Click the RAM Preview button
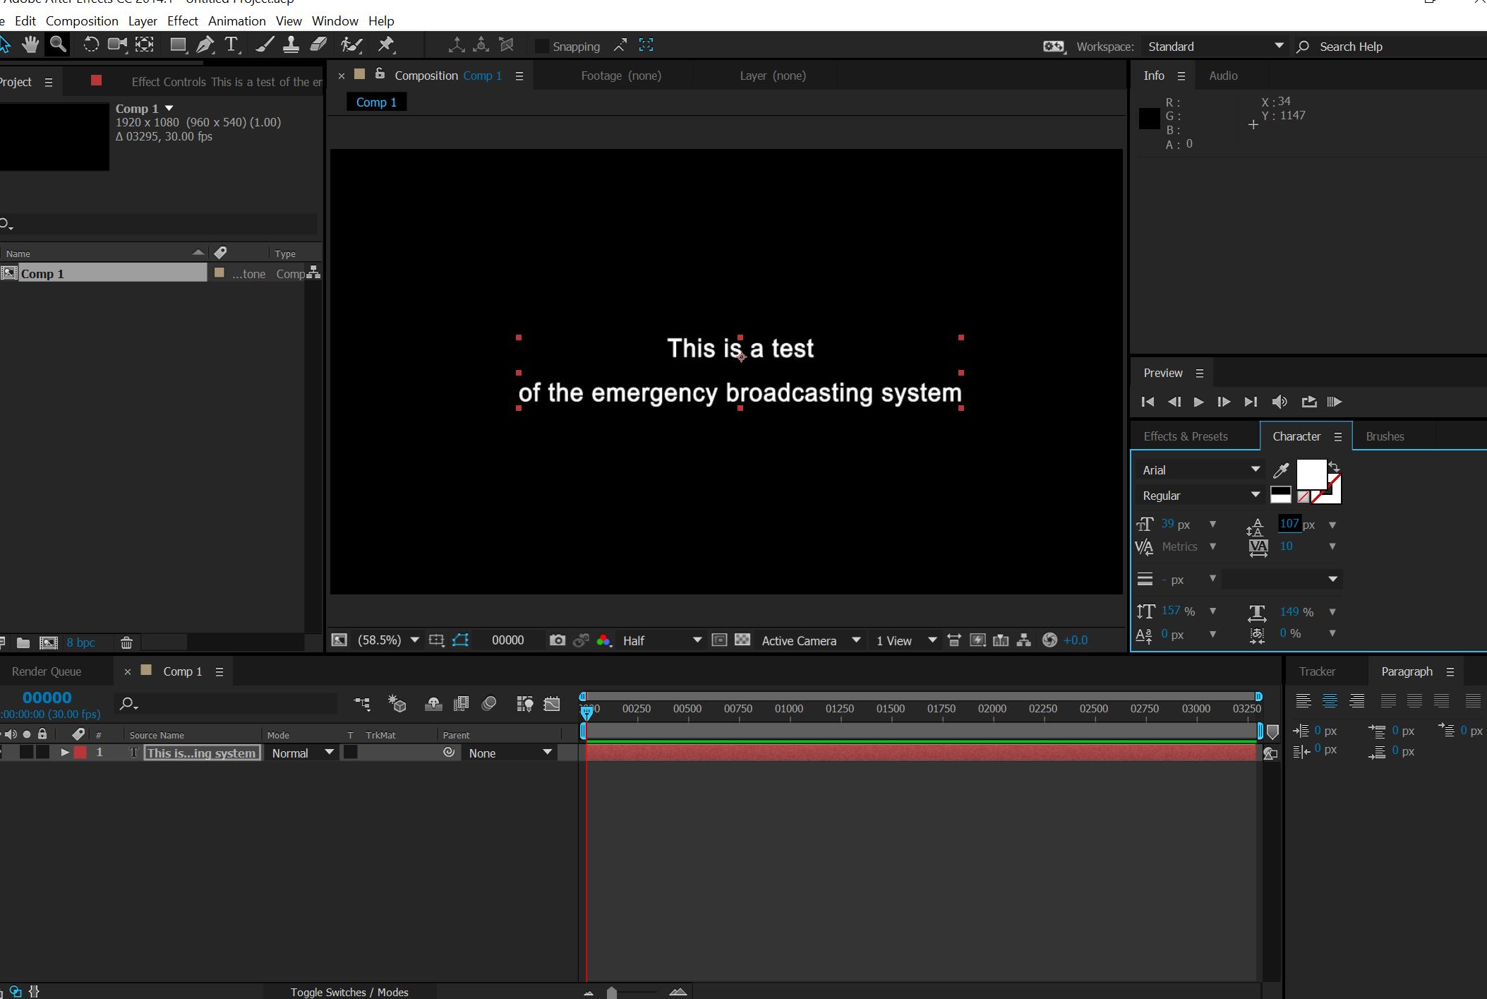Viewport: 1487px width, 999px height. (x=1334, y=402)
